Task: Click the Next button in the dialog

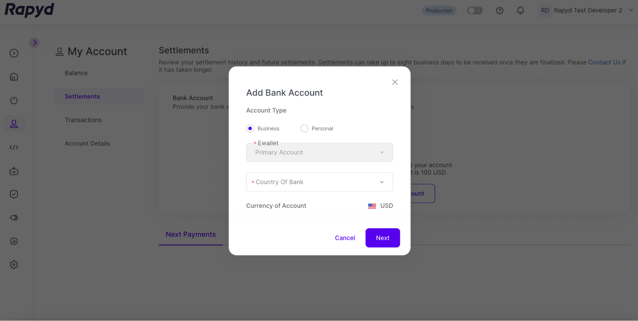Action: click(x=382, y=238)
